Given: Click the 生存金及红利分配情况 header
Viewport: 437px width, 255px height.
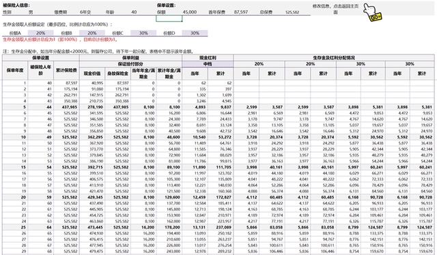Looking at the screenshot, I should (334, 58).
